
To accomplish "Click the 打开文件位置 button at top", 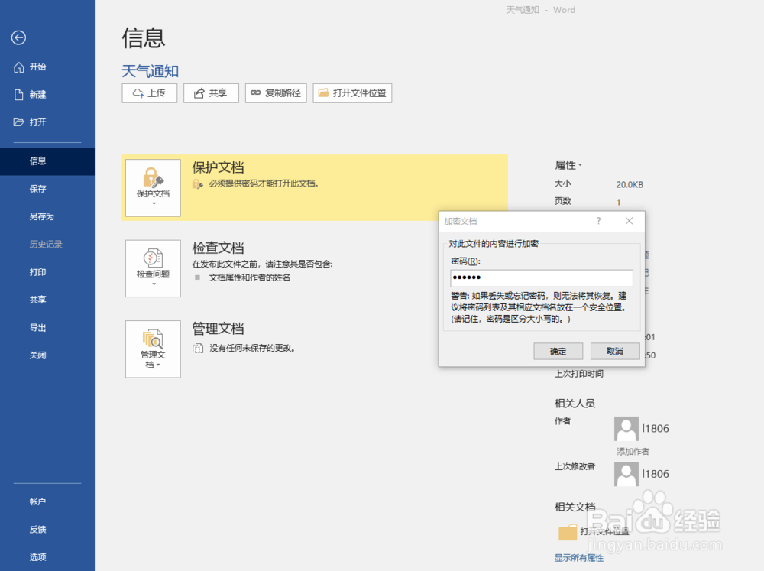I will [x=352, y=93].
